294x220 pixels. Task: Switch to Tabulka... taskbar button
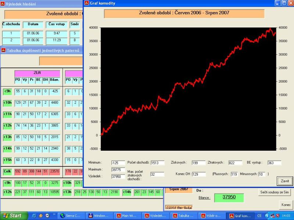(184, 216)
